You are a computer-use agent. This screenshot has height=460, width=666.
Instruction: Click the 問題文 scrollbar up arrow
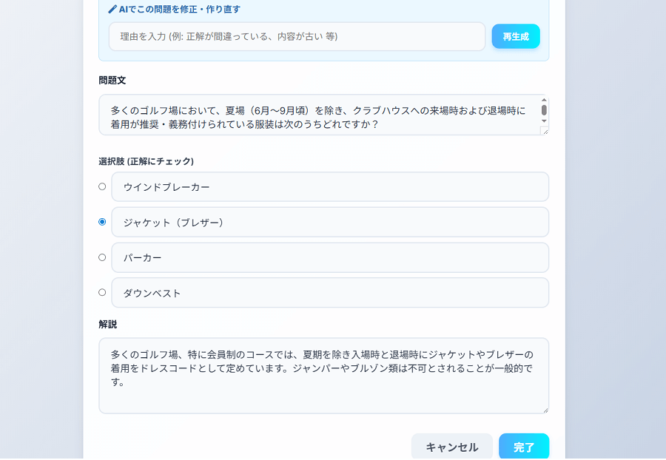pyautogui.click(x=544, y=100)
